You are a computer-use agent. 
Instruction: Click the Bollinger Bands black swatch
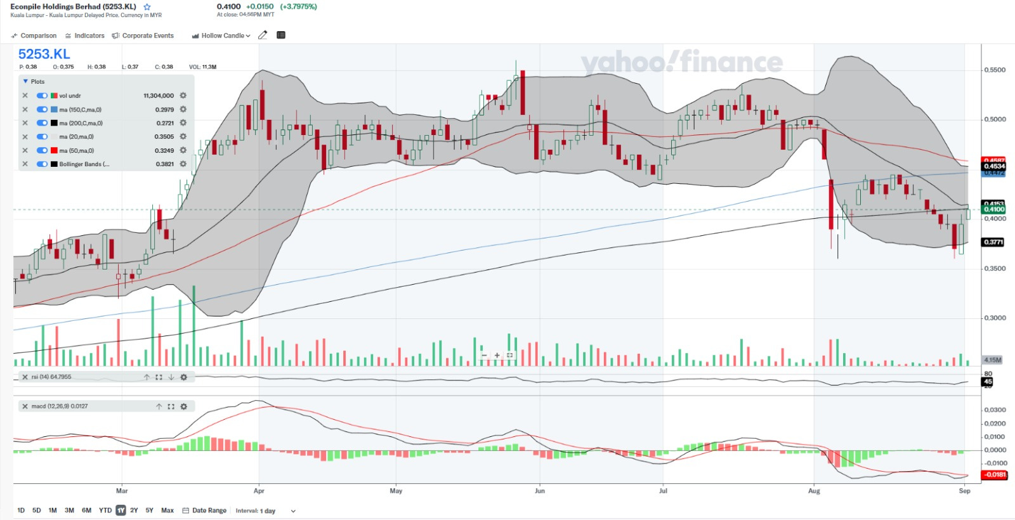click(x=54, y=164)
